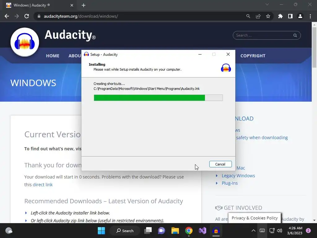The height and width of the screenshot is (238, 317).
Task: Click the taskbar Search box
Action: [125, 231]
